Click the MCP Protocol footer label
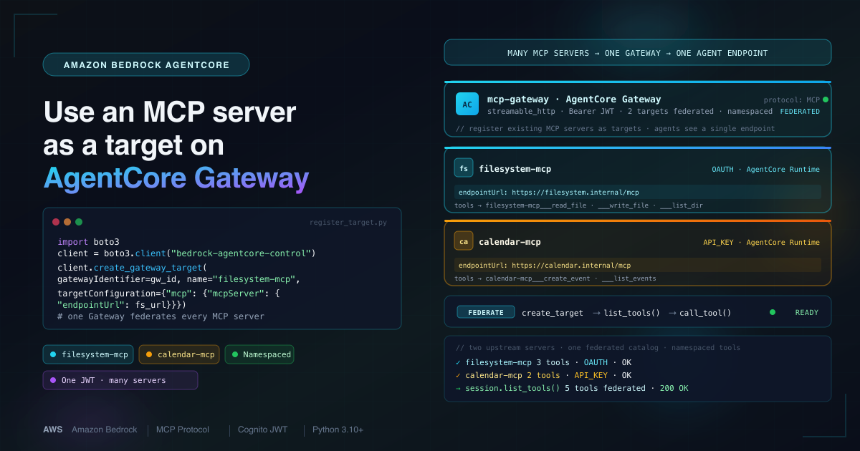The width and height of the screenshot is (860, 451). (x=183, y=430)
